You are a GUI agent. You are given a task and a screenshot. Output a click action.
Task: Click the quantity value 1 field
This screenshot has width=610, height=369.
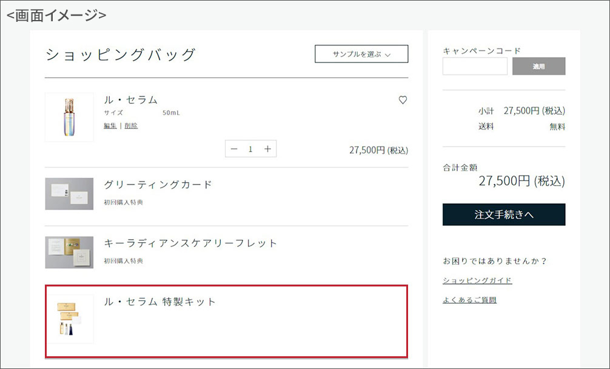[x=250, y=149]
